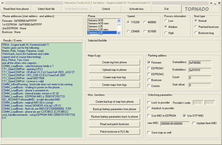Click the Activate box button
222x145 pixels.
pyautogui.click(x=136, y=9)
